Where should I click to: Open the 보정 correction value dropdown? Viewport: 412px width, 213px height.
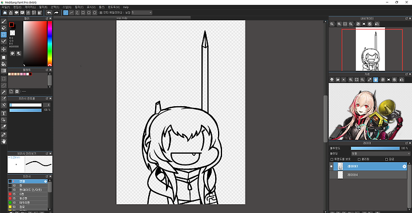142,13
